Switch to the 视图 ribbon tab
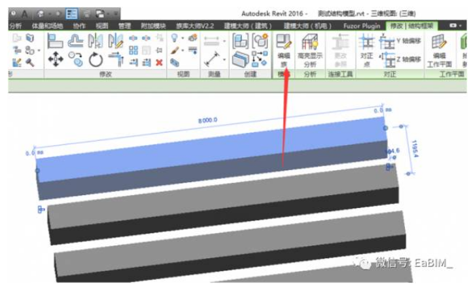Image resolution: width=473 pixels, height=286 pixels. [x=102, y=26]
